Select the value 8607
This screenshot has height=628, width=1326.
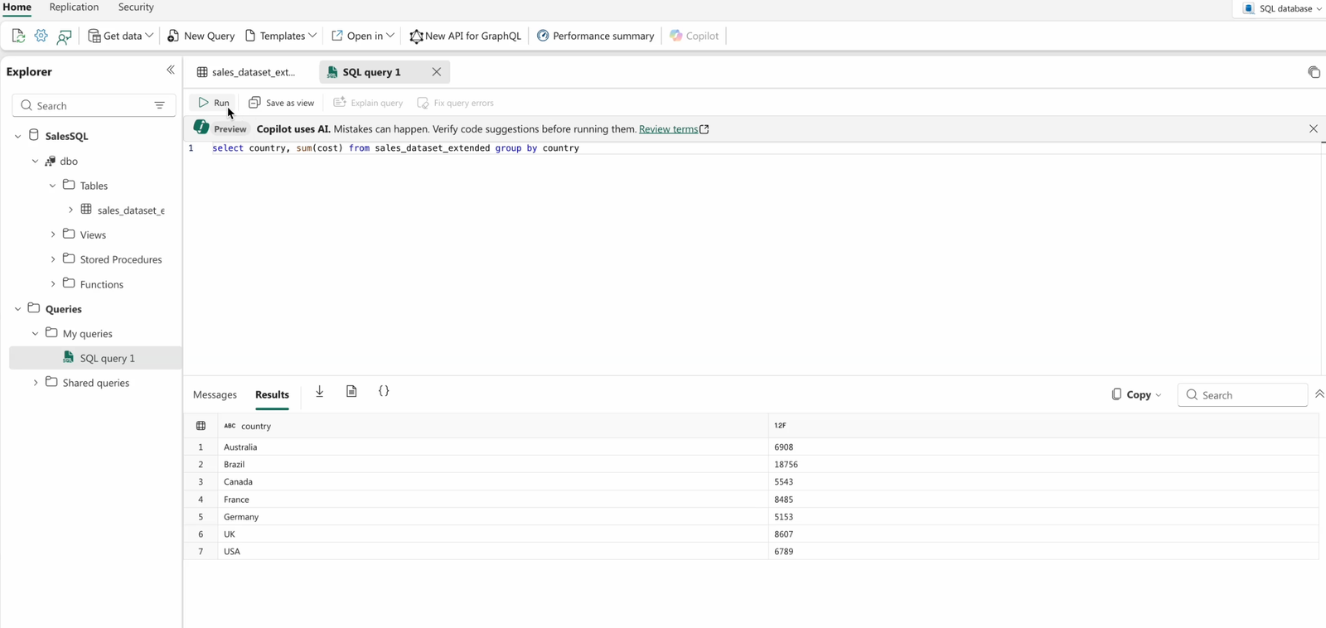tap(1043, 534)
